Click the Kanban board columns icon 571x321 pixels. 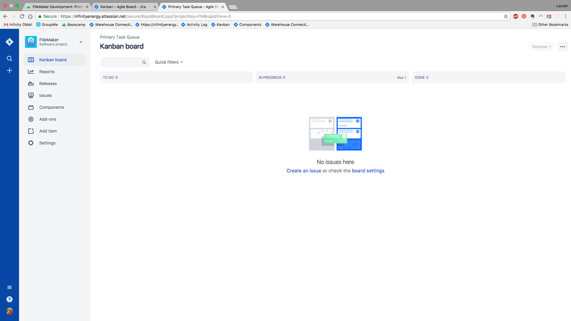tap(31, 59)
